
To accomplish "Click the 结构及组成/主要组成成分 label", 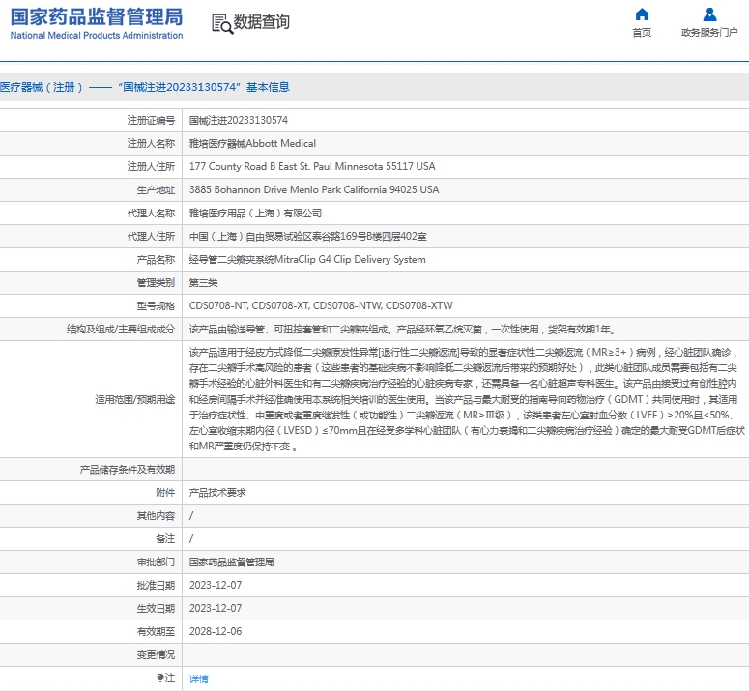I will [121, 329].
